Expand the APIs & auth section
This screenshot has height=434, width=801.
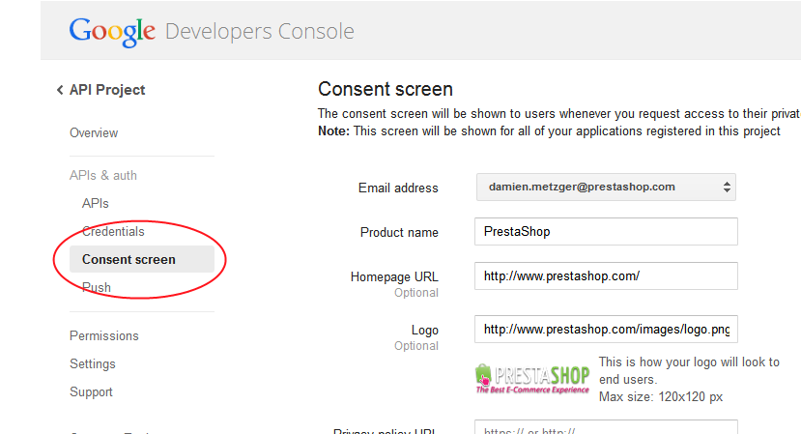tap(103, 175)
